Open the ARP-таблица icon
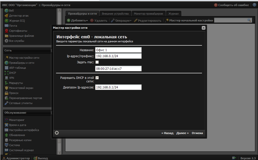Image resolution: width=258 pixels, height=160 pixels. 6,68
